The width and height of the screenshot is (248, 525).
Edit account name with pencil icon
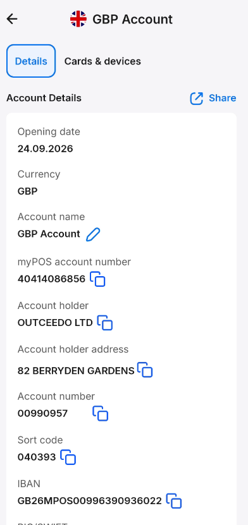click(93, 234)
